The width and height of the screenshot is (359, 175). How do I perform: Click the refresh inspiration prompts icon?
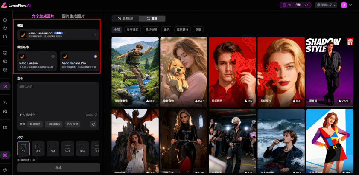pos(93,124)
